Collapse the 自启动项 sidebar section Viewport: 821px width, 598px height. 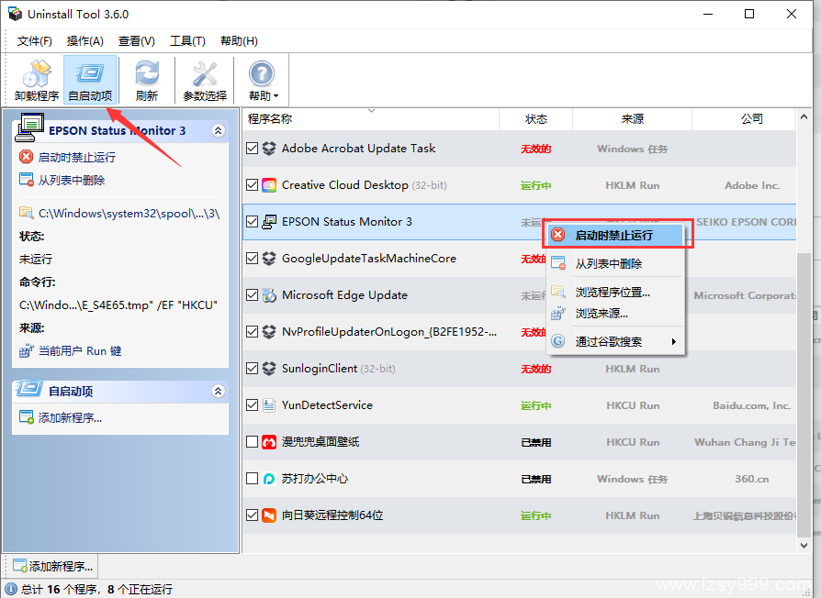coord(218,392)
